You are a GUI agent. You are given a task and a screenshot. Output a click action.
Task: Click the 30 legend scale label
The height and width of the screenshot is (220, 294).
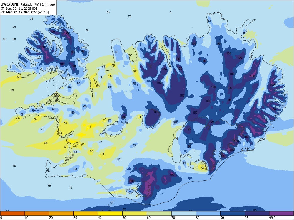tap(75, 218)
